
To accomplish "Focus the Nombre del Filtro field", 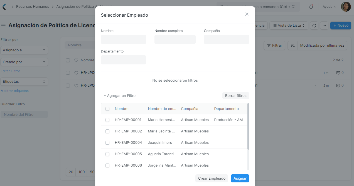I will [x=24, y=115].
